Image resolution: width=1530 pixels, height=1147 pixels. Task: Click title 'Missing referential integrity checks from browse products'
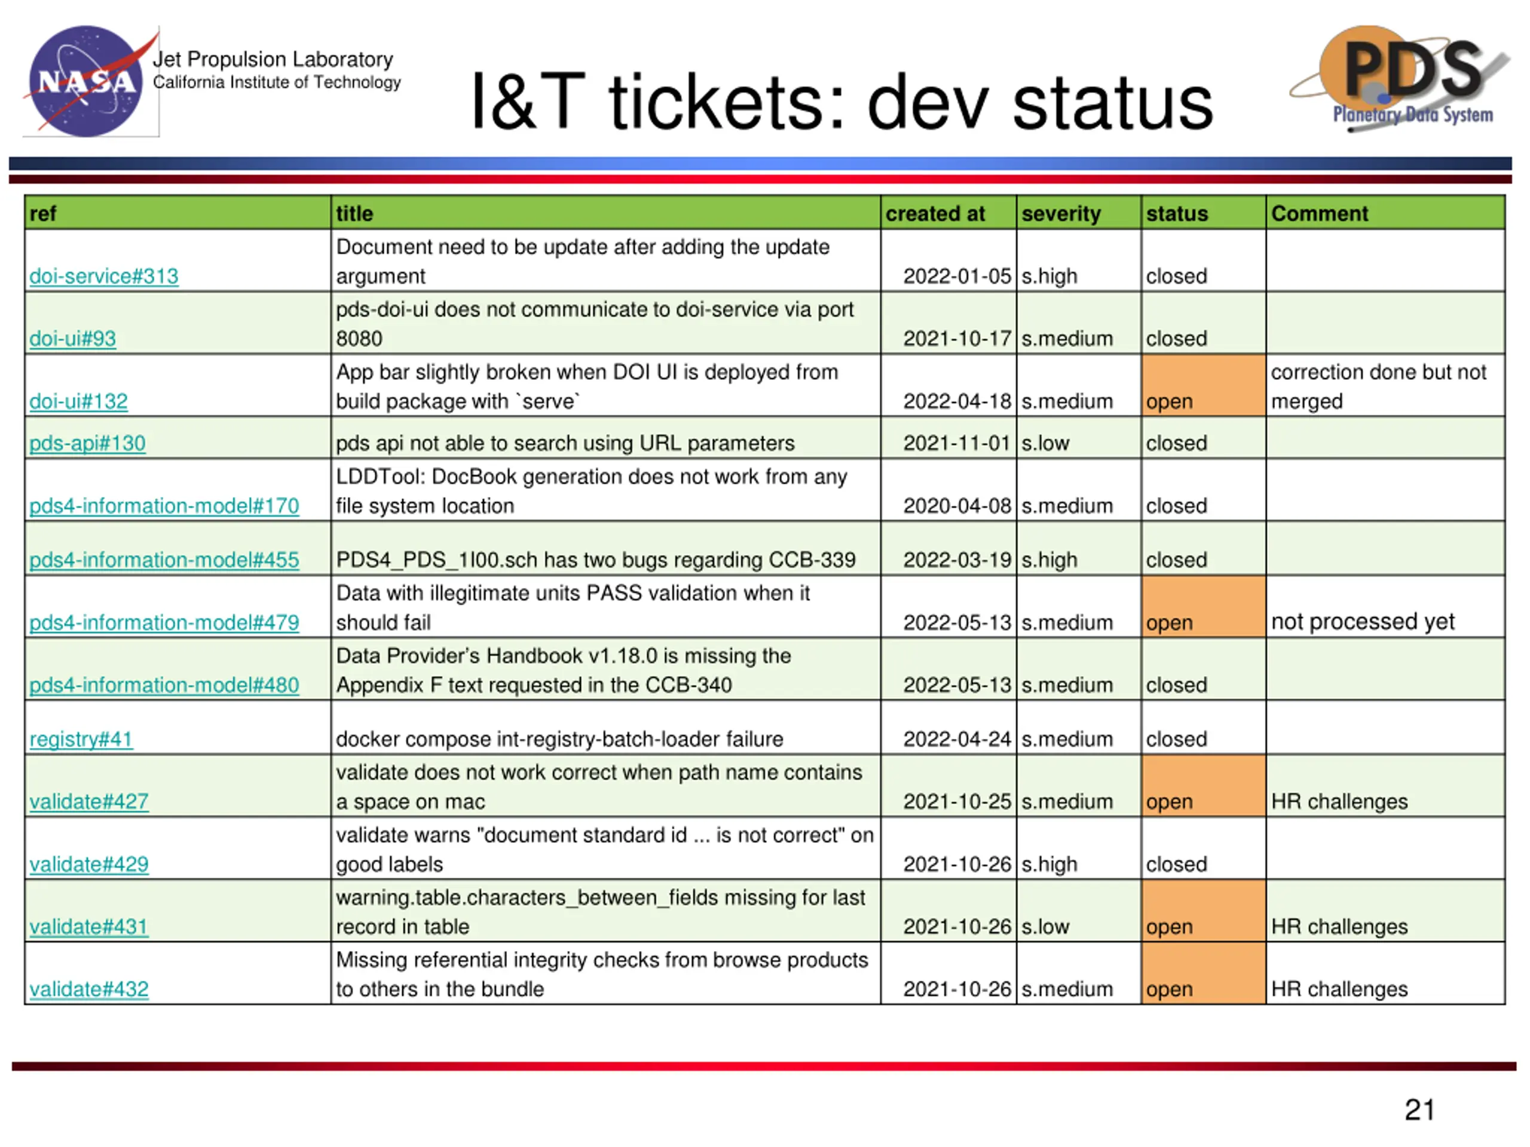click(x=602, y=974)
